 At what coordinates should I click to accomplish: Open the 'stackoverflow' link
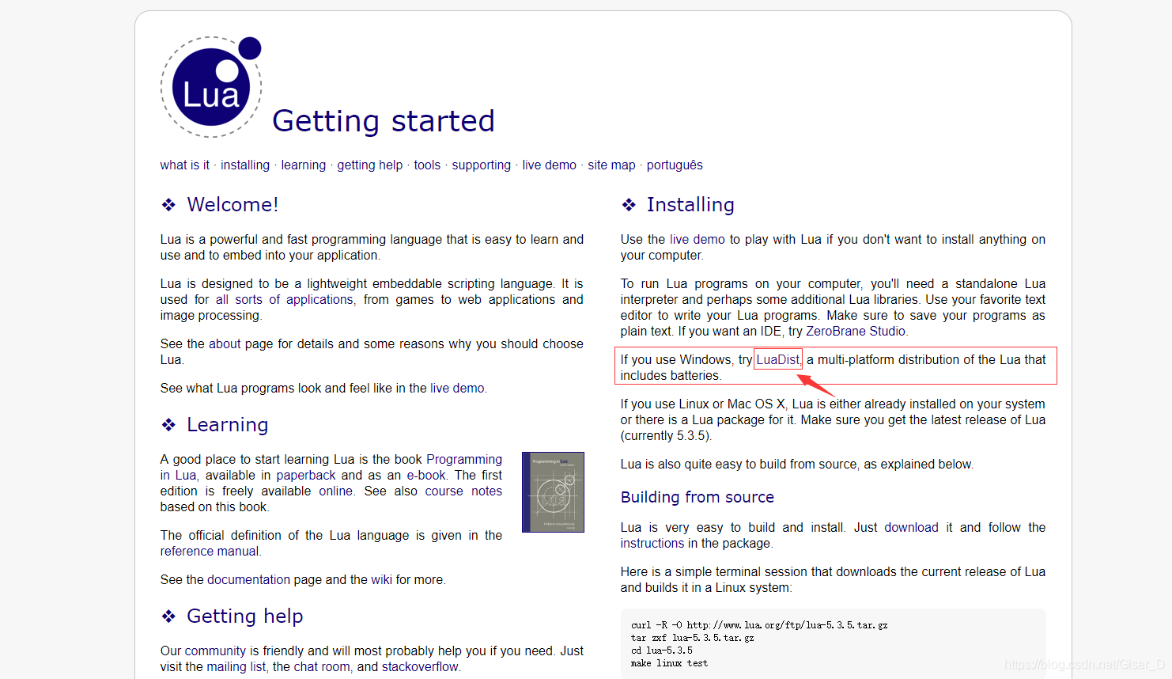[420, 666]
